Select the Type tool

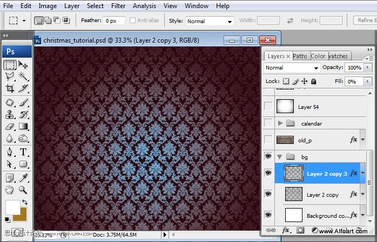point(23,152)
